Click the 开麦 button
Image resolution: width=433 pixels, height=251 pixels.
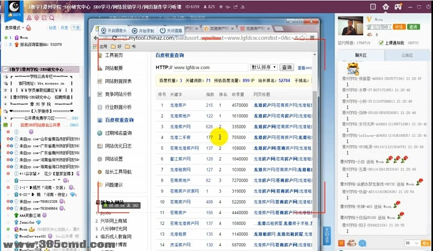click(x=64, y=28)
